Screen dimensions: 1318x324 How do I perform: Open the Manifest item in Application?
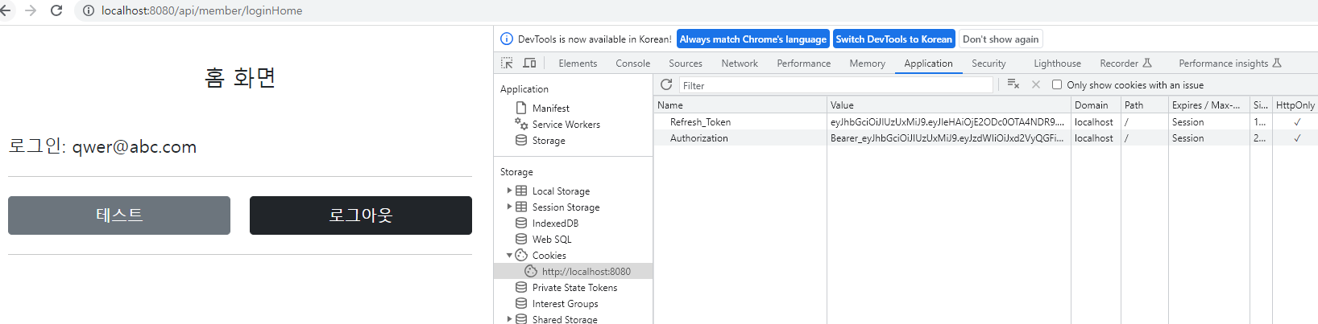coord(550,108)
